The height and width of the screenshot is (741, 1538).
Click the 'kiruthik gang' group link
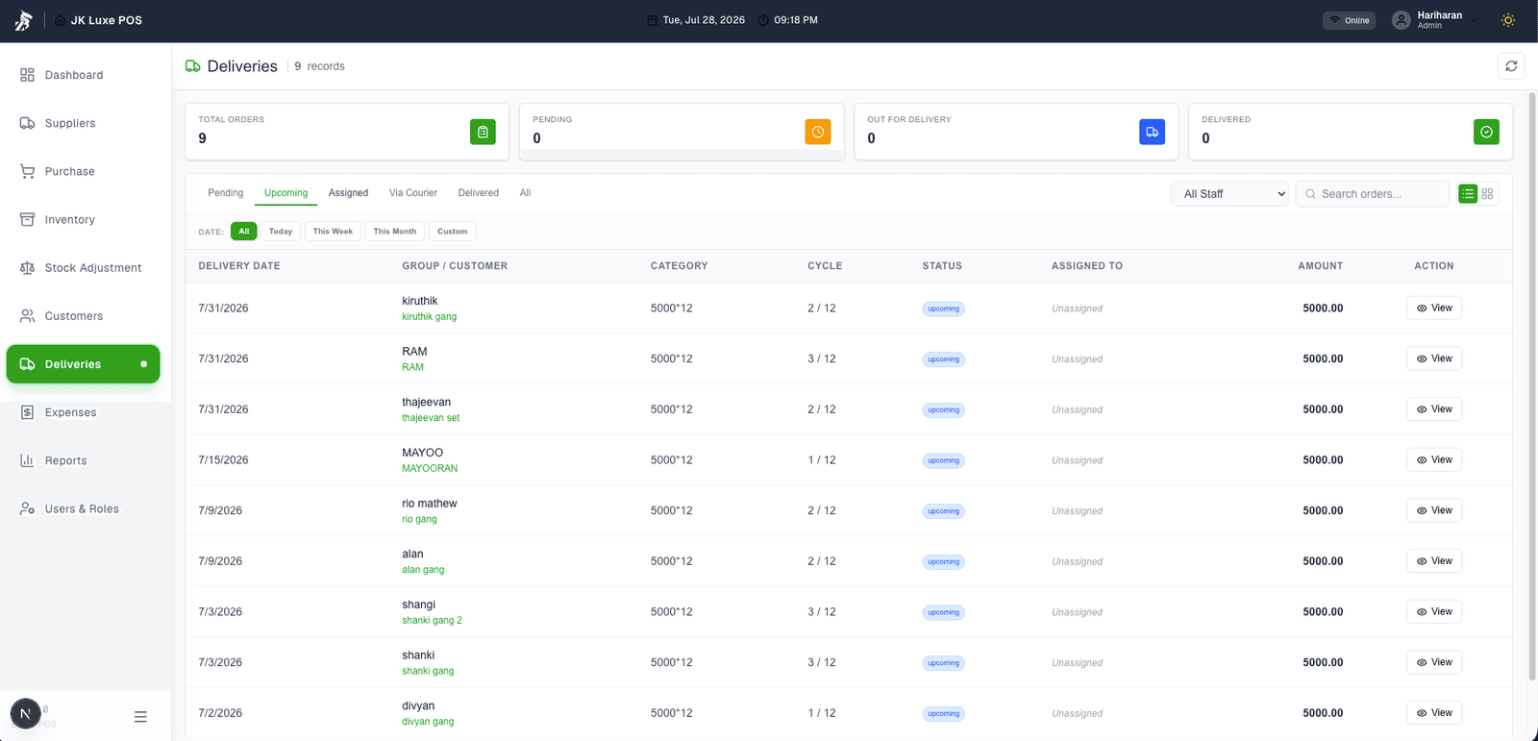tap(430, 317)
